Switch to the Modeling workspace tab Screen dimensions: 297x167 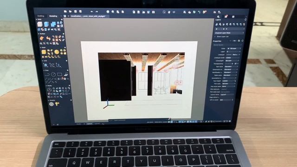(x=53, y=16)
